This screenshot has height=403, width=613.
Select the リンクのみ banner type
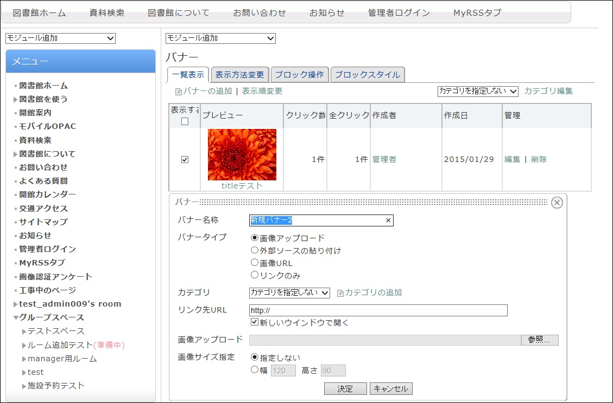(x=254, y=275)
